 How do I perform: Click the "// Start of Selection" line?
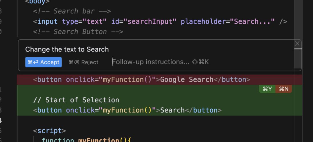tap(76, 100)
